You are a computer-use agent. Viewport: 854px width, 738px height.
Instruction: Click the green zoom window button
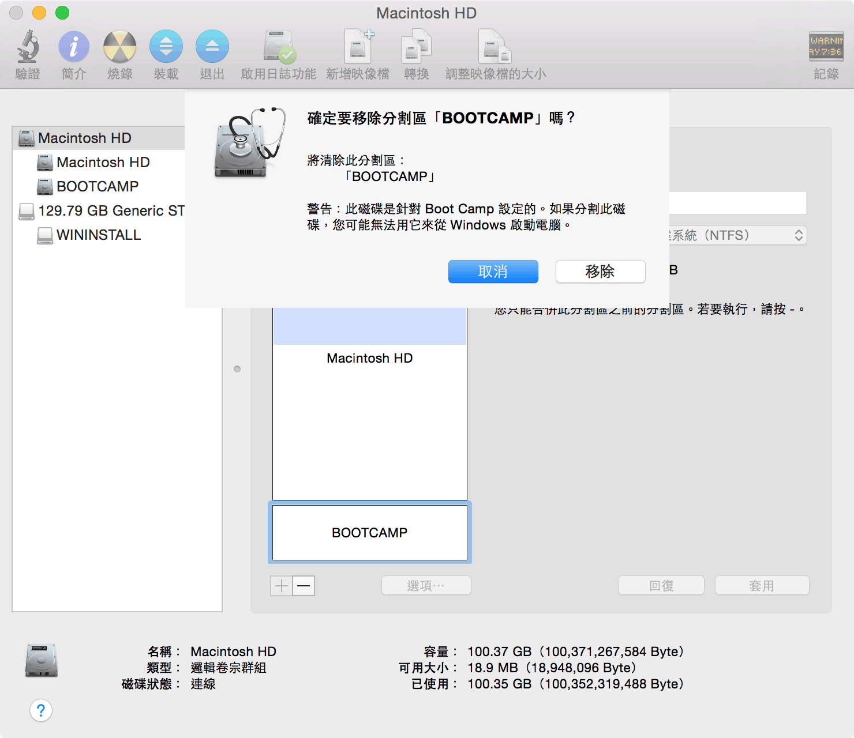[x=62, y=13]
